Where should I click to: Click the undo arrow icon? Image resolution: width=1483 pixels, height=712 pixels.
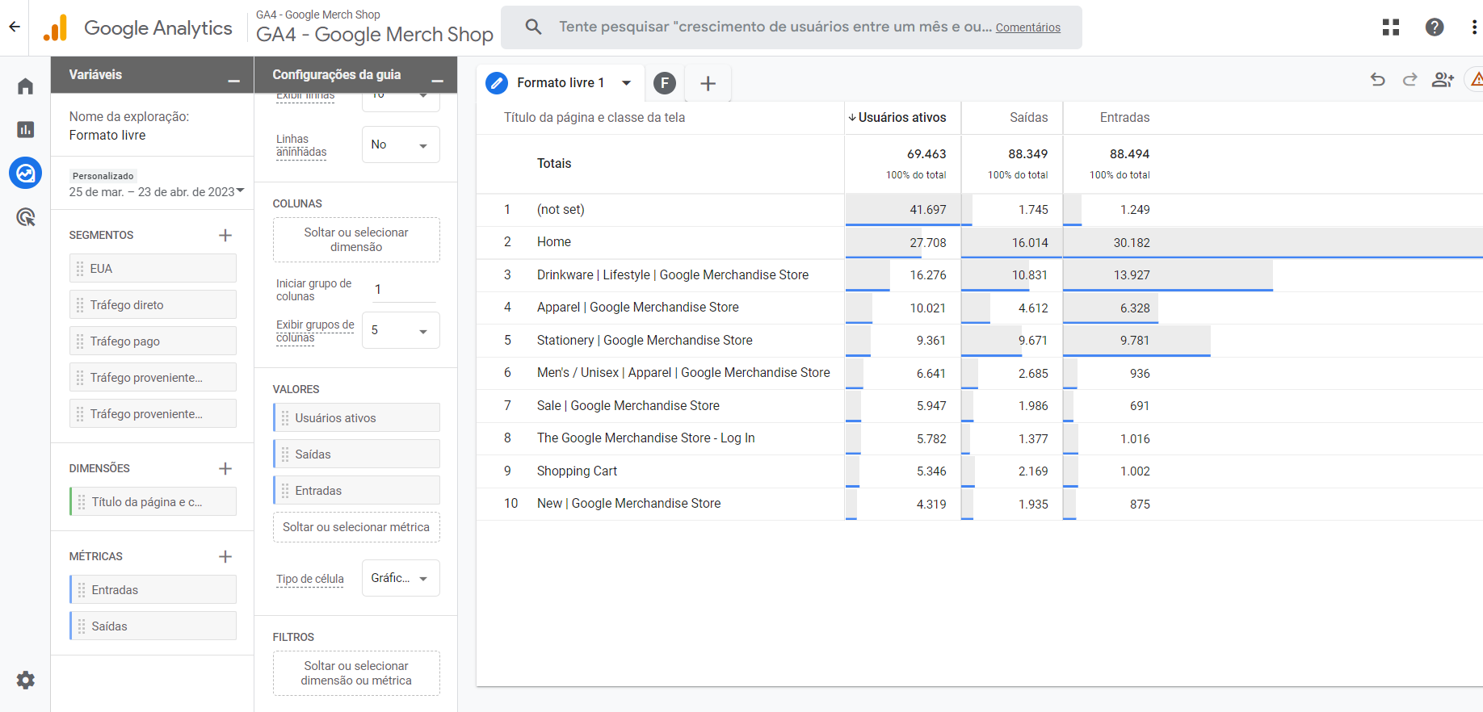click(x=1378, y=79)
